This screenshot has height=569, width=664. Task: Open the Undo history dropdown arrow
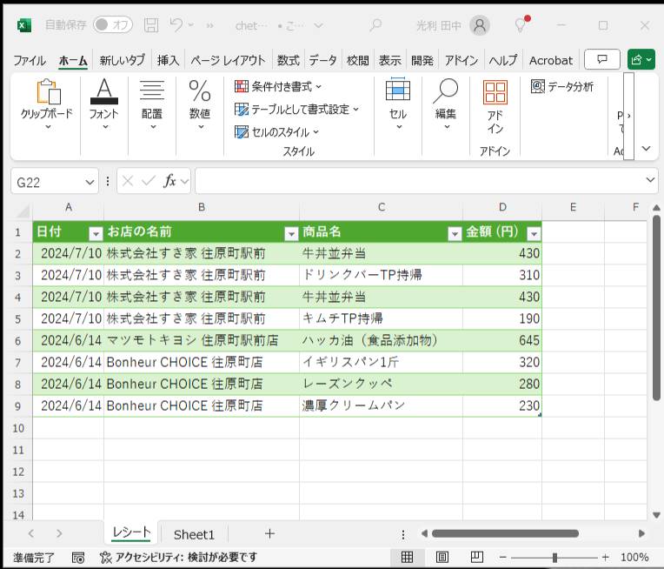(191, 25)
